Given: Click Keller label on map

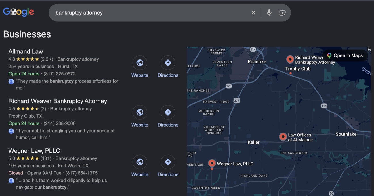Looking at the screenshot, I should click(253, 142).
